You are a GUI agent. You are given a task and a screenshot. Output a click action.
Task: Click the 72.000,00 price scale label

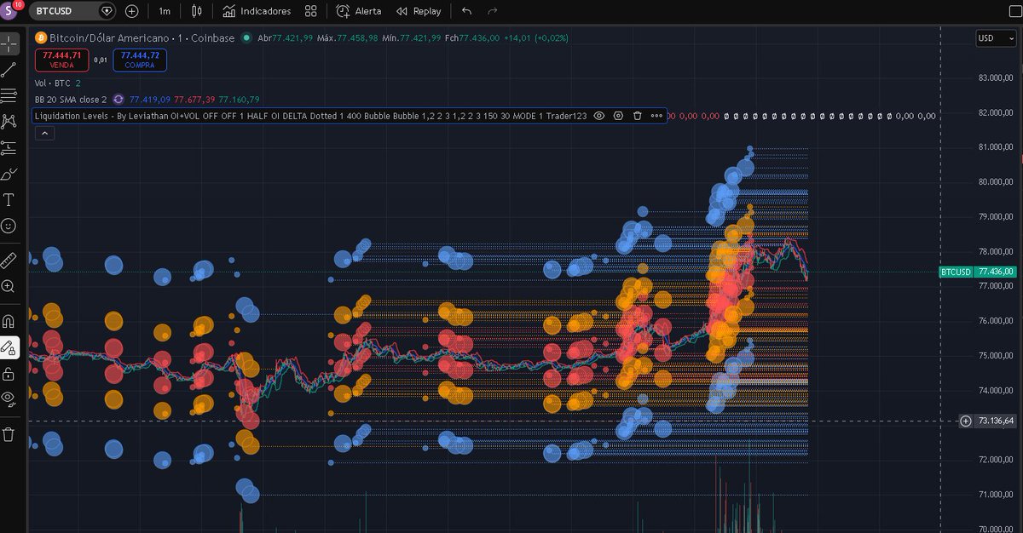[x=996, y=460]
